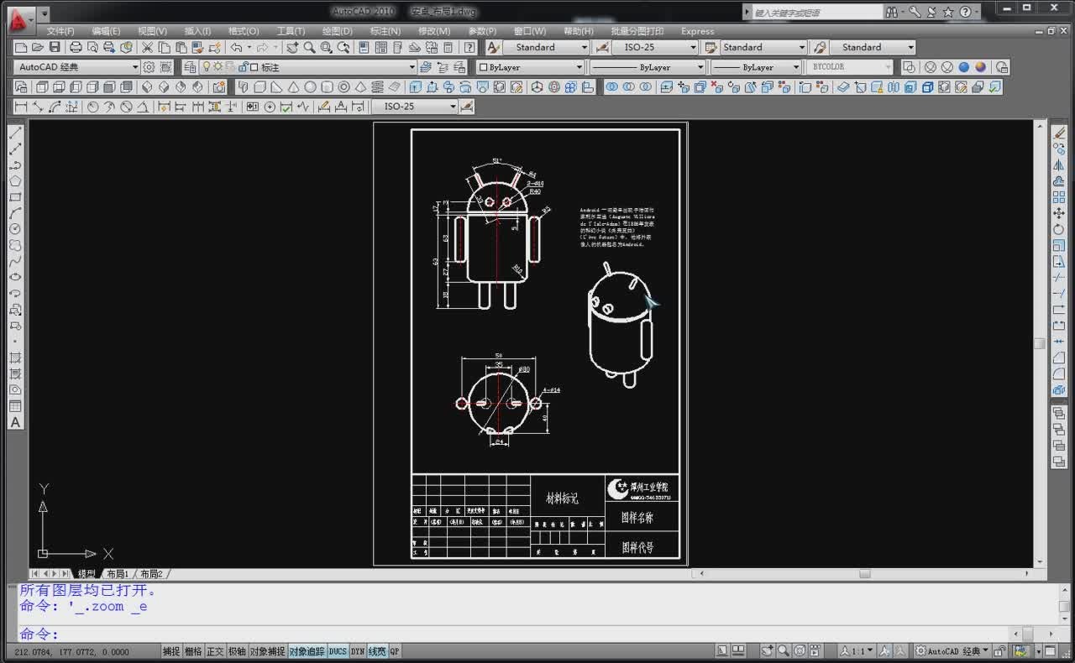1075x663 pixels.
Task: Select the Erase modify tool
Action: click(1059, 133)
